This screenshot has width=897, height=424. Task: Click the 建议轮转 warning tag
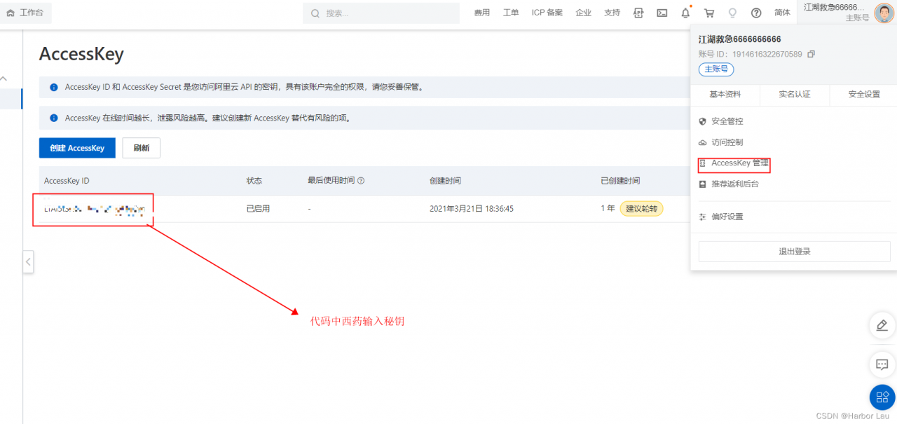(x=641, y=209)
